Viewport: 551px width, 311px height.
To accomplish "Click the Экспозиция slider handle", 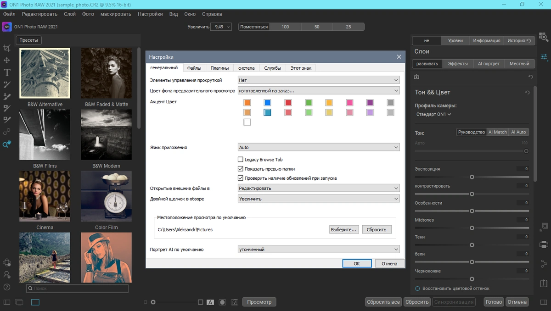I will (472, 177).
